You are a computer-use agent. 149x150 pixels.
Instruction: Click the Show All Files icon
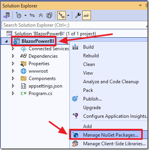[x=49, y=16]
